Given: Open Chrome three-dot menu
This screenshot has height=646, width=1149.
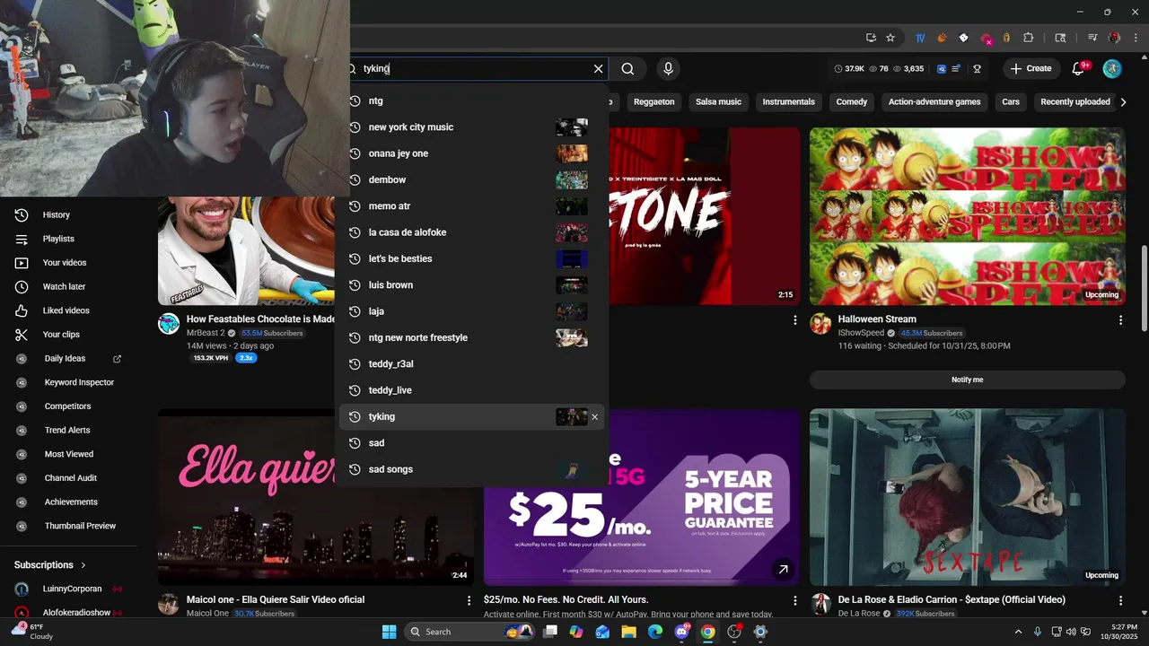Looking at the screenshot, I should pos(1134,38).
